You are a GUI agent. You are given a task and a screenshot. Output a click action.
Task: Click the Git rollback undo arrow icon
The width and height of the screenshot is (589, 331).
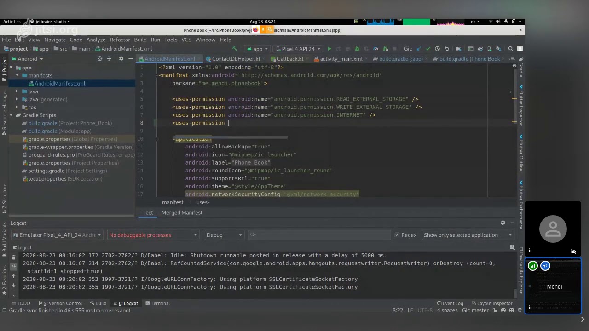446,49
